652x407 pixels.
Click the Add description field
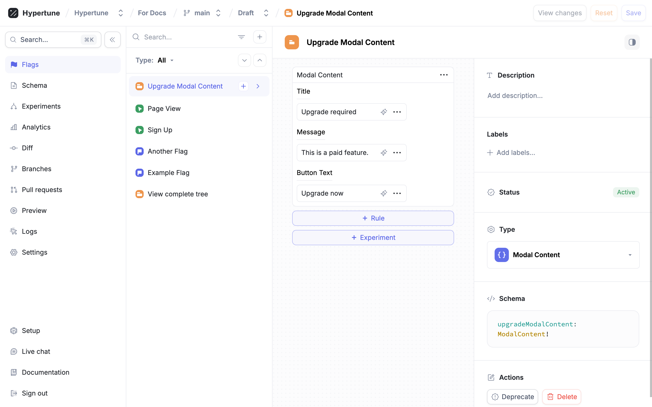tap(515, 96)
